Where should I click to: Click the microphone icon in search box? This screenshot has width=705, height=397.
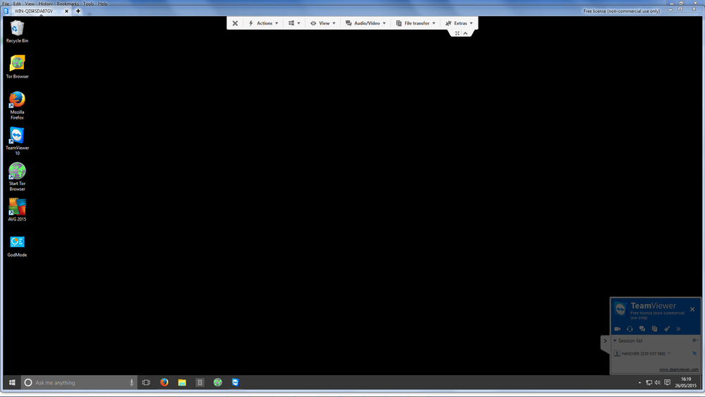point(132,383)
